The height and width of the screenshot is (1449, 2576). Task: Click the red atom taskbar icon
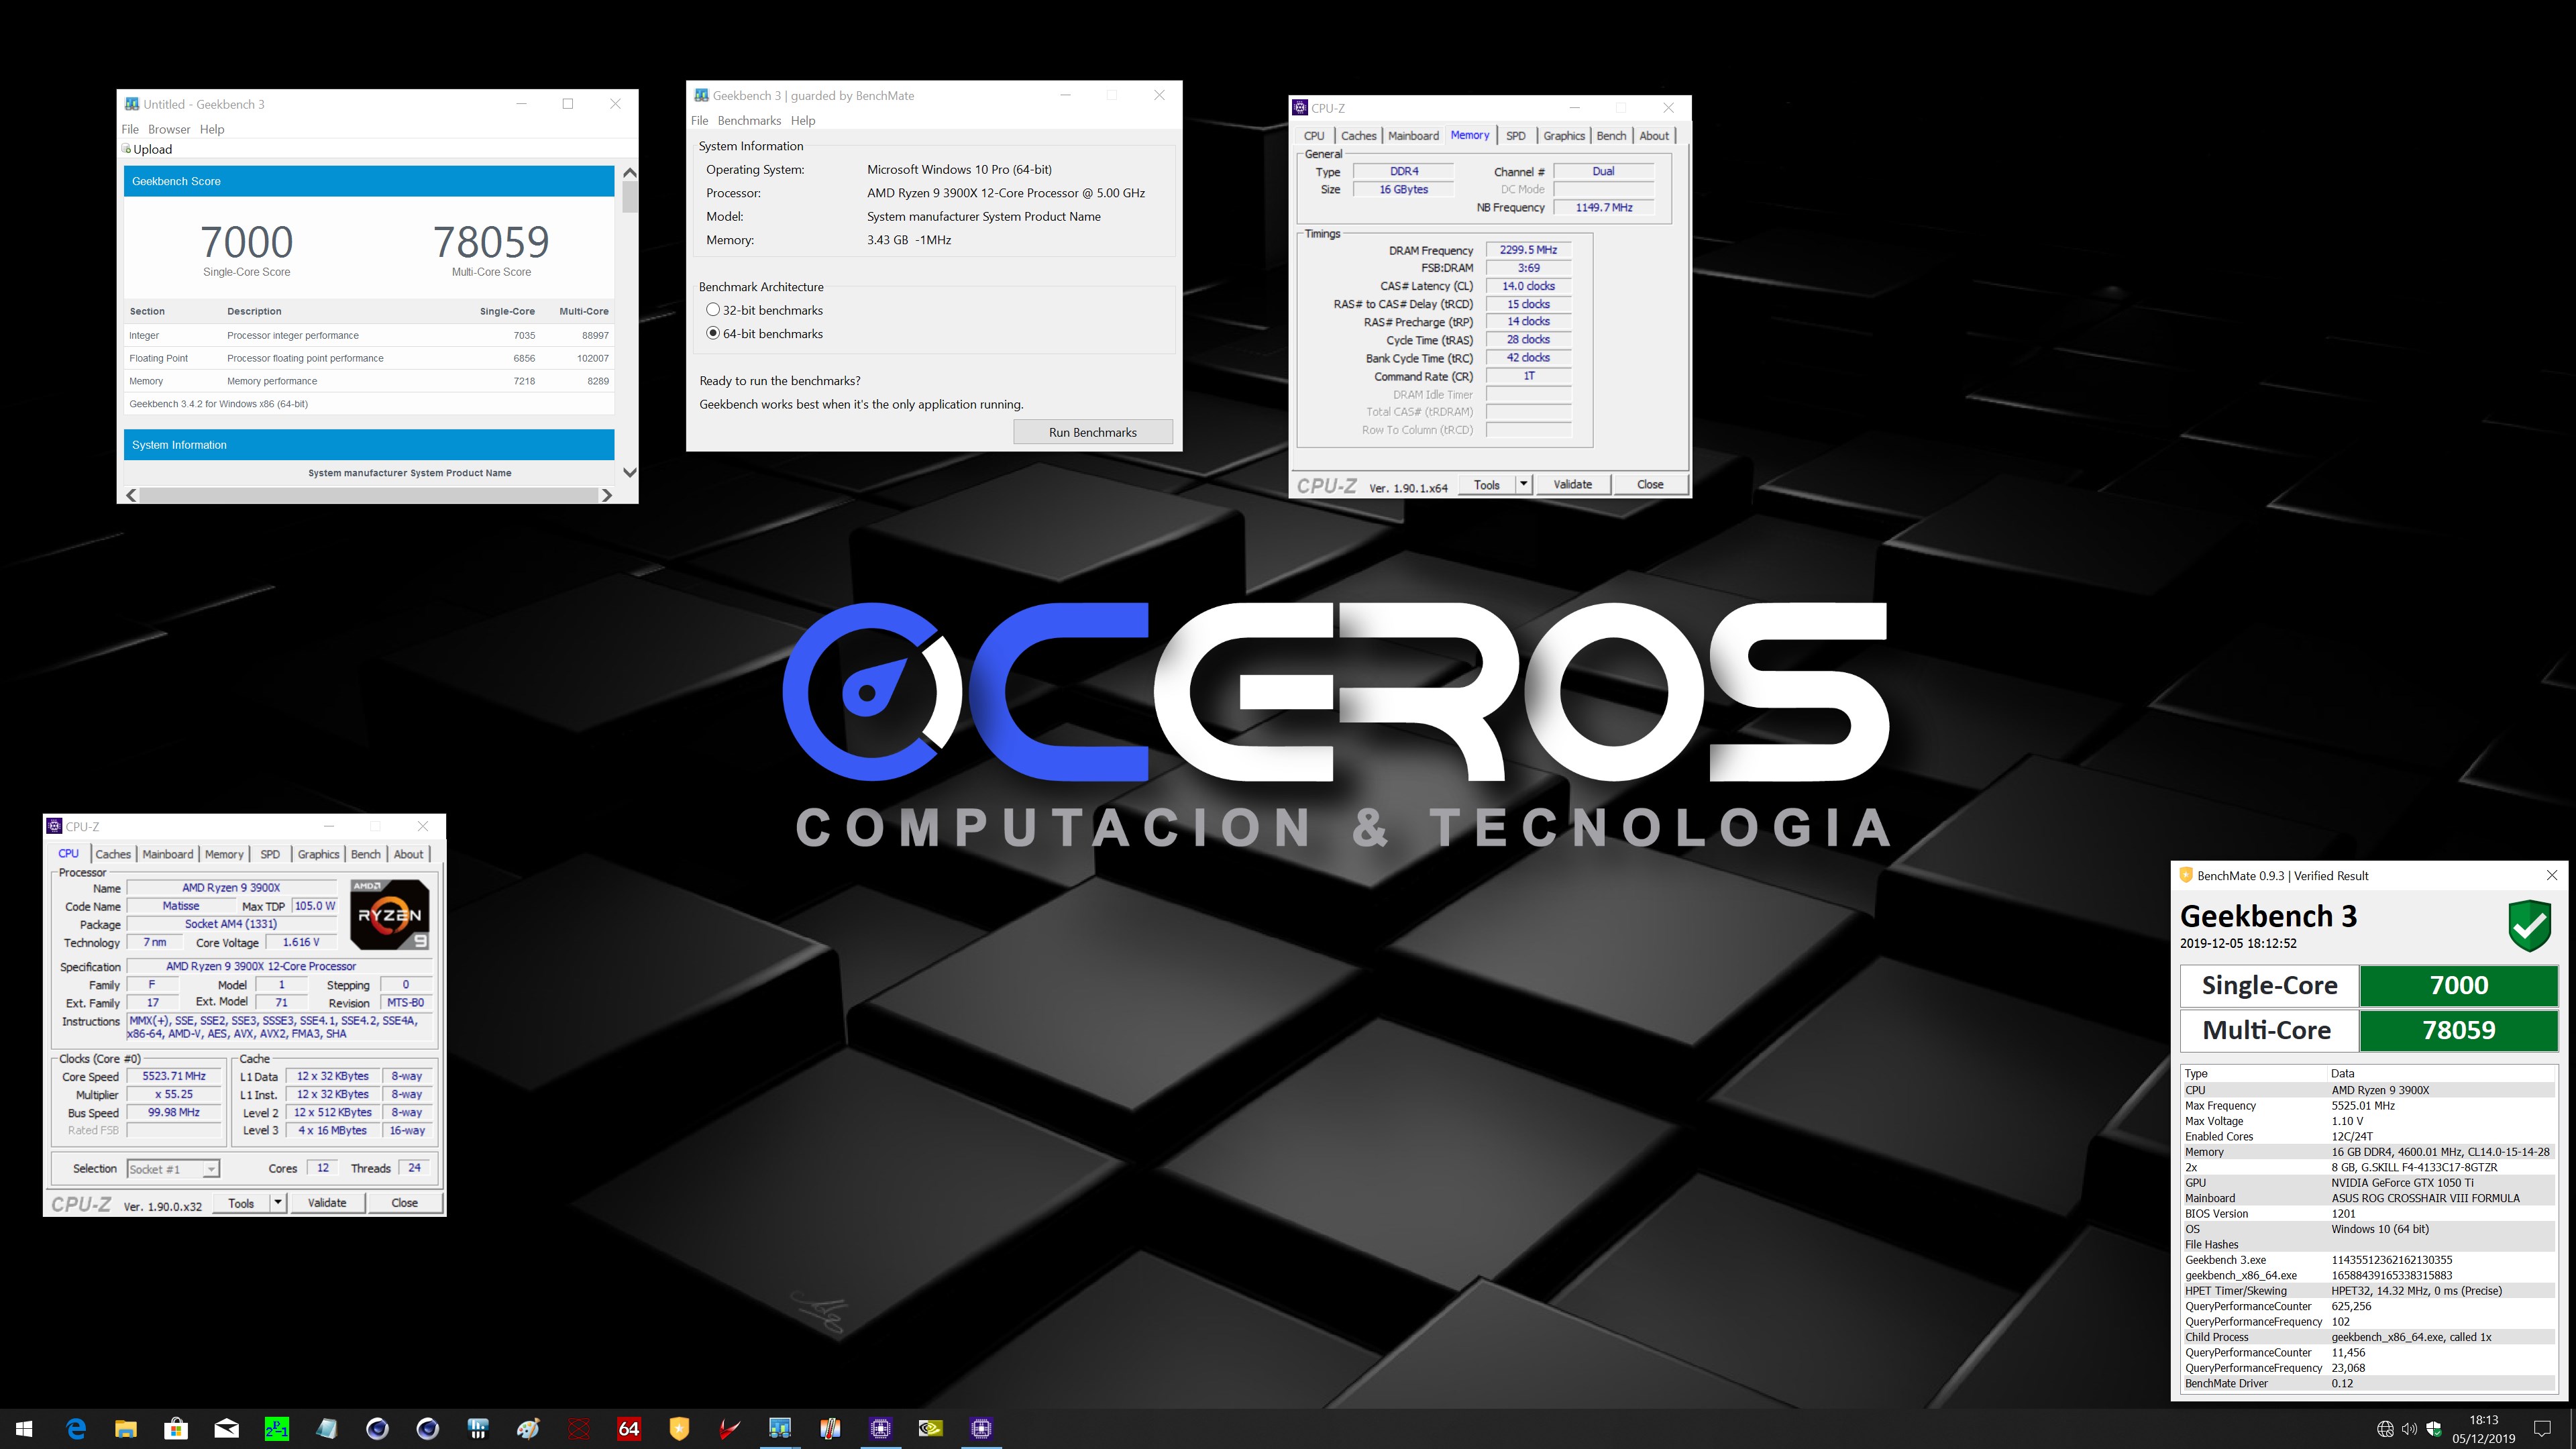(578, 1428)
